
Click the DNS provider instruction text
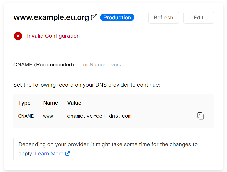[87, 85]
